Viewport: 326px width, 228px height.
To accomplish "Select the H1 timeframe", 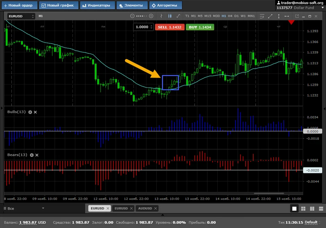I will 224,16.
